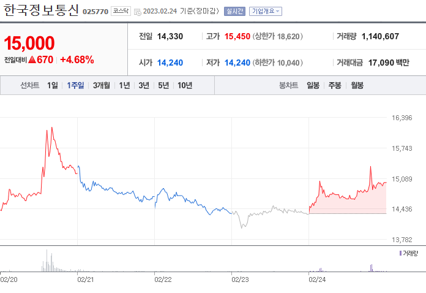Screen dimensions: 426x293
Task: Click the 전일 value 14,330
Action: (170, 36)
